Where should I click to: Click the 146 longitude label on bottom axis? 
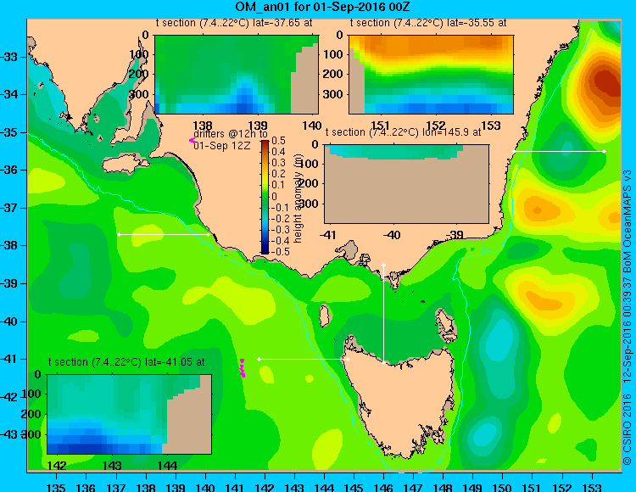coord(383,487)
